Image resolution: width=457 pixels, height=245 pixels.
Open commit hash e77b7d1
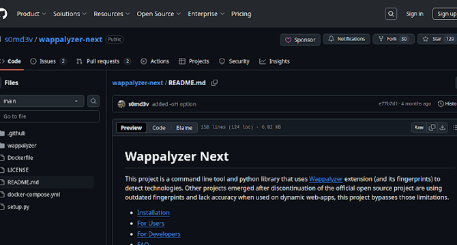[388, 103]
